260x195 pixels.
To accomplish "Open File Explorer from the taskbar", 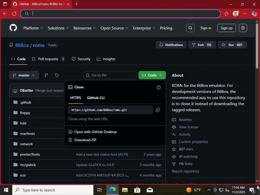I will tap(125, 190).
